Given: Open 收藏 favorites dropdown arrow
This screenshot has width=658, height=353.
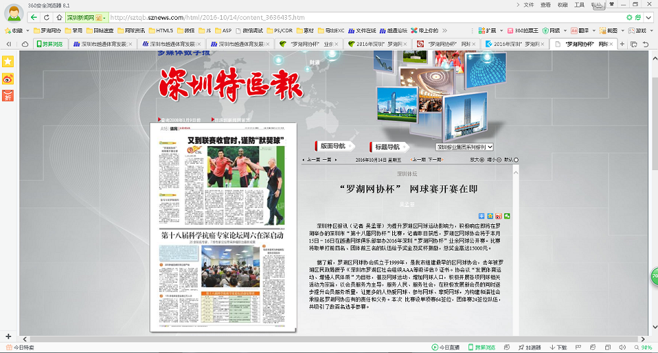Looking at the screenshot, I should (x=28, y=31).
